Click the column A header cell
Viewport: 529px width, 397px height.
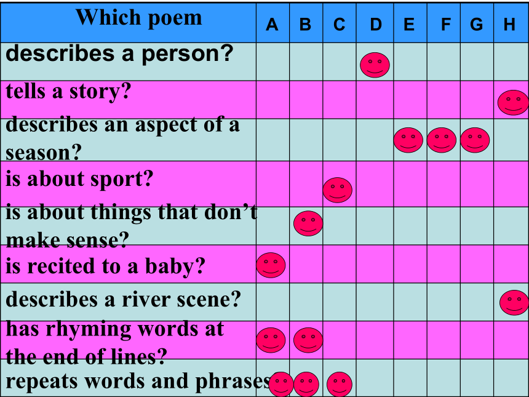click(x=272, y=23)
